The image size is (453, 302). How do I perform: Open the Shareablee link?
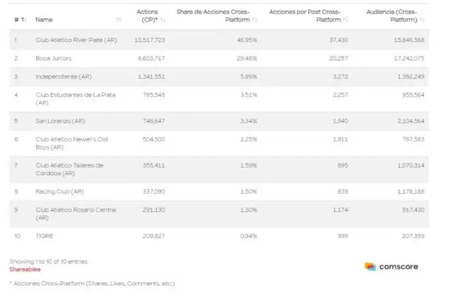(x=24, y=269)
